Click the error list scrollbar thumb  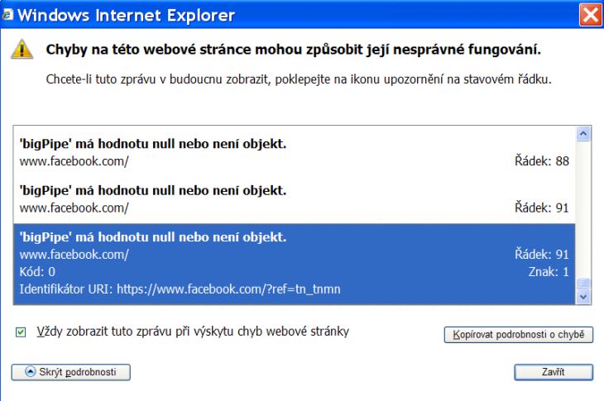click(x=583, y=284)
